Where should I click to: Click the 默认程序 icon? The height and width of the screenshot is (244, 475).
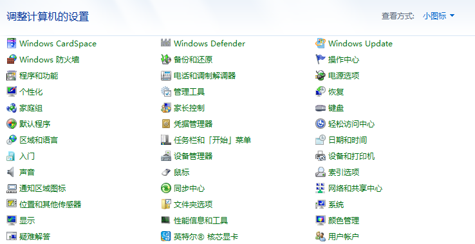pyautogui.click(x=12, y=124)
